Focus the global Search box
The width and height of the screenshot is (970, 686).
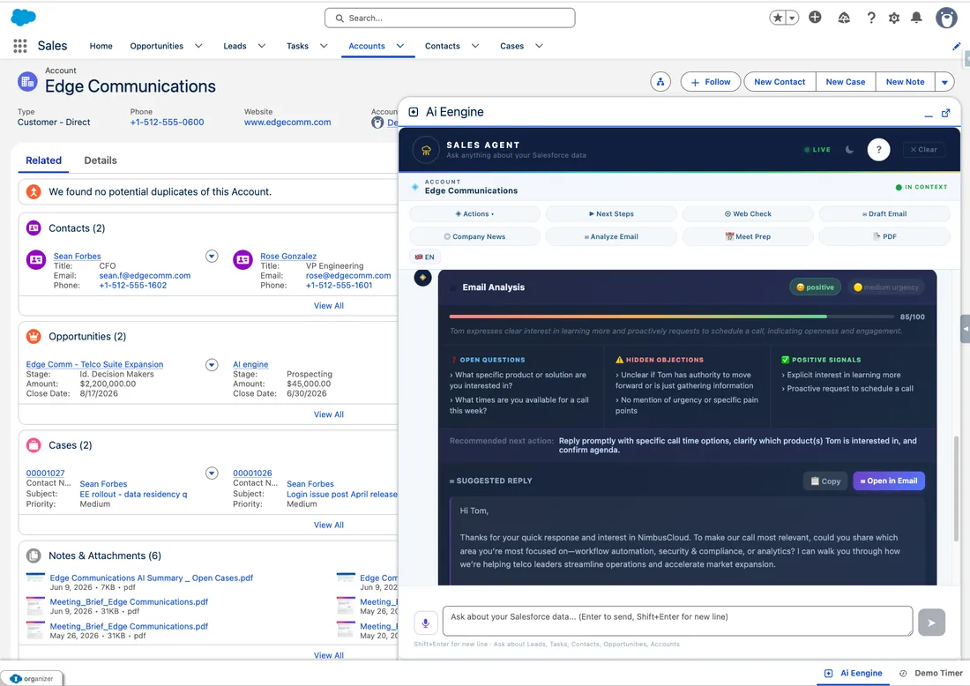pos(450,18)
